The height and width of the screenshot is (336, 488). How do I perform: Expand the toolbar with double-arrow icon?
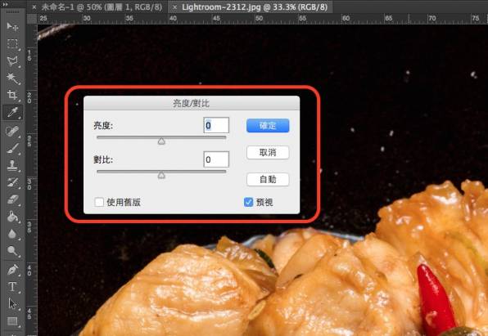(5, 4)
